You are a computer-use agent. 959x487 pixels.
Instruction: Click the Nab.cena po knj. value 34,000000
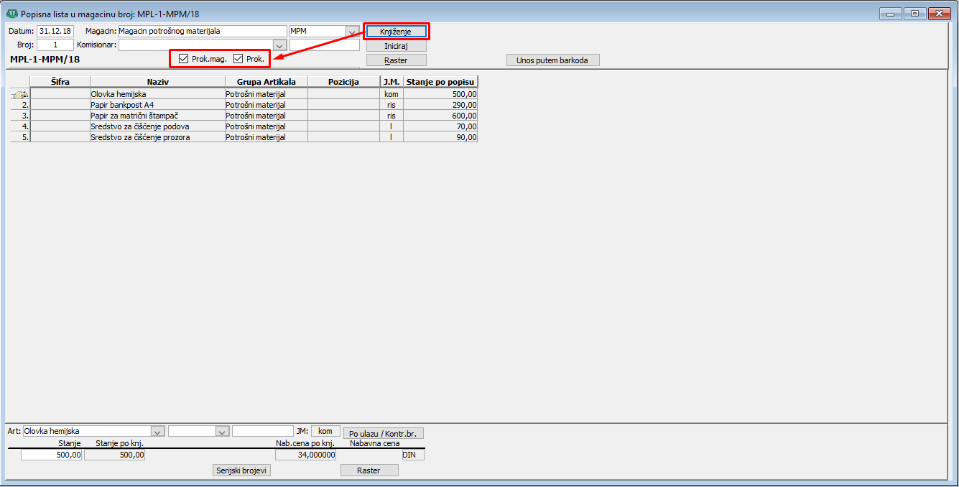pos(306,455)
